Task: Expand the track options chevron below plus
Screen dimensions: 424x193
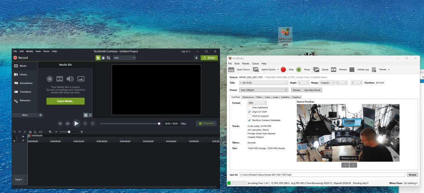Action: pos(23,141)
